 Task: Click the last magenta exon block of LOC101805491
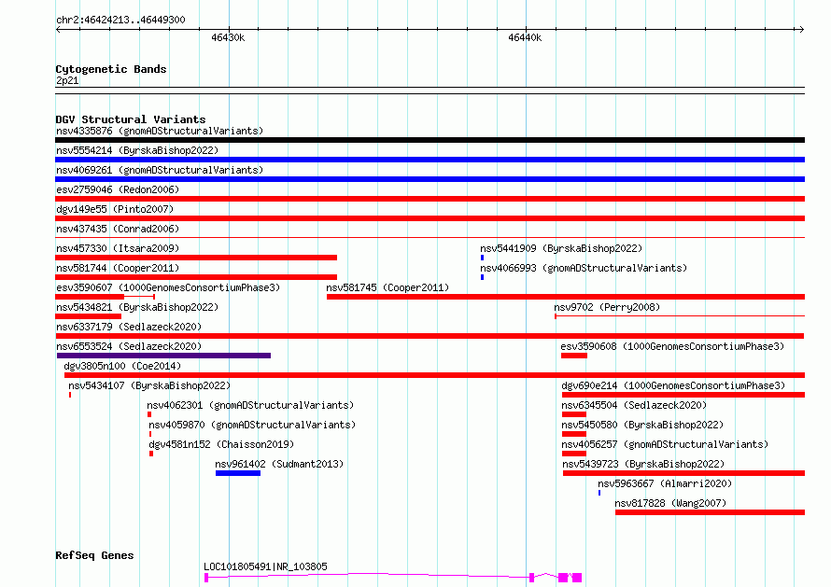[577, 578]
